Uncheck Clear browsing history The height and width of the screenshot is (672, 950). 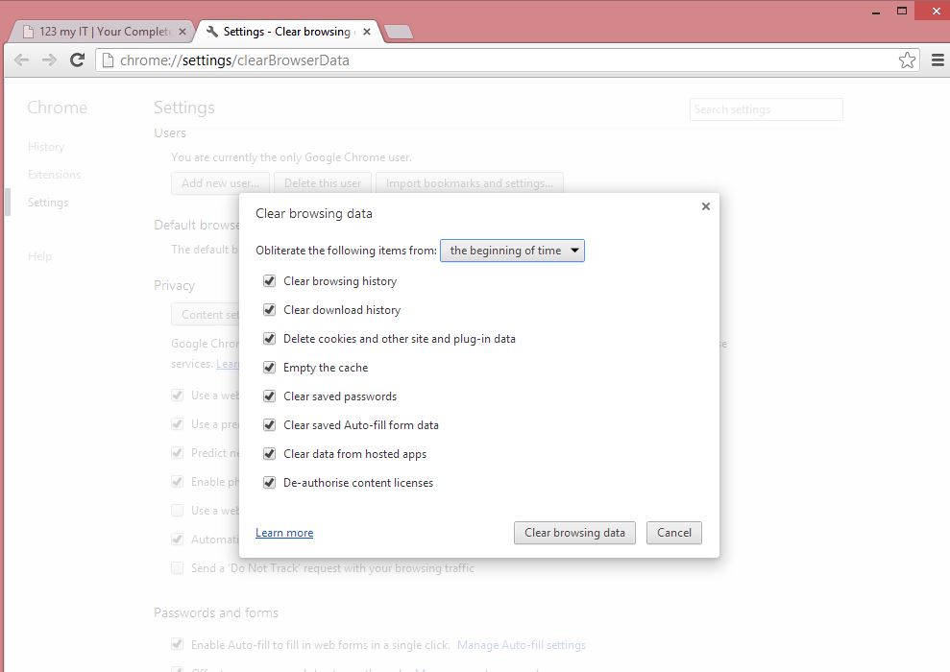coord(270,281)
